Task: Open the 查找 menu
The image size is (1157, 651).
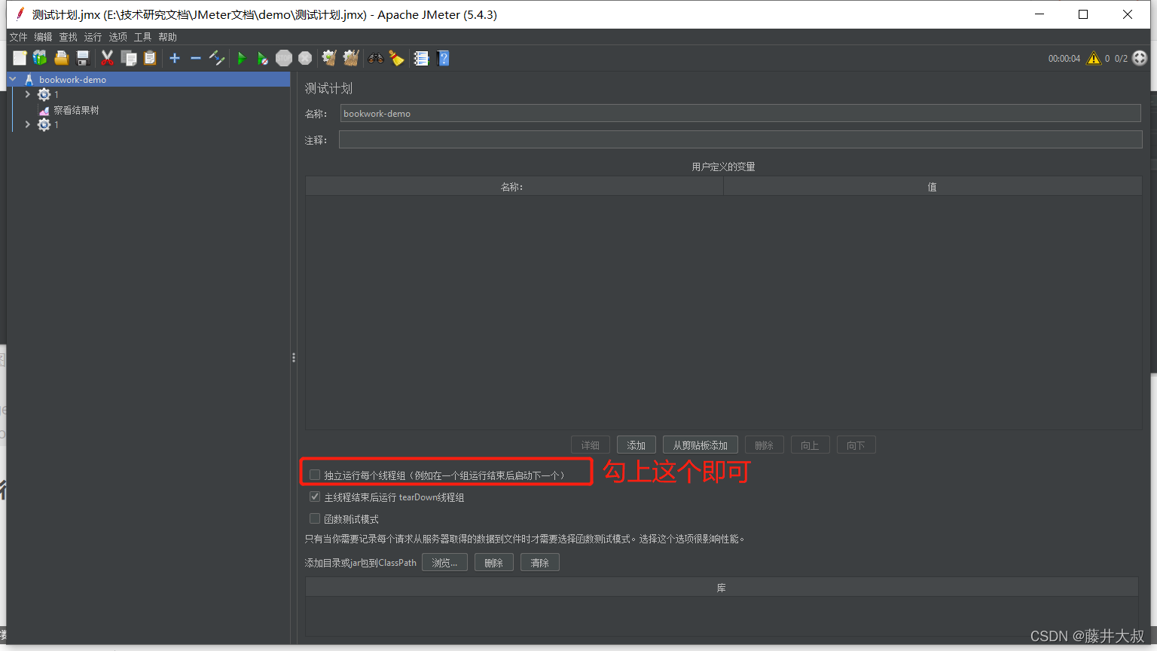Action: point(68,37)
